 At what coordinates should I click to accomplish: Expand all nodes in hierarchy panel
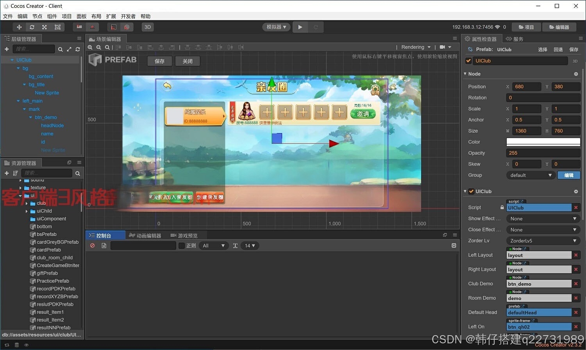pyautogui.click(x=69, y=49)
